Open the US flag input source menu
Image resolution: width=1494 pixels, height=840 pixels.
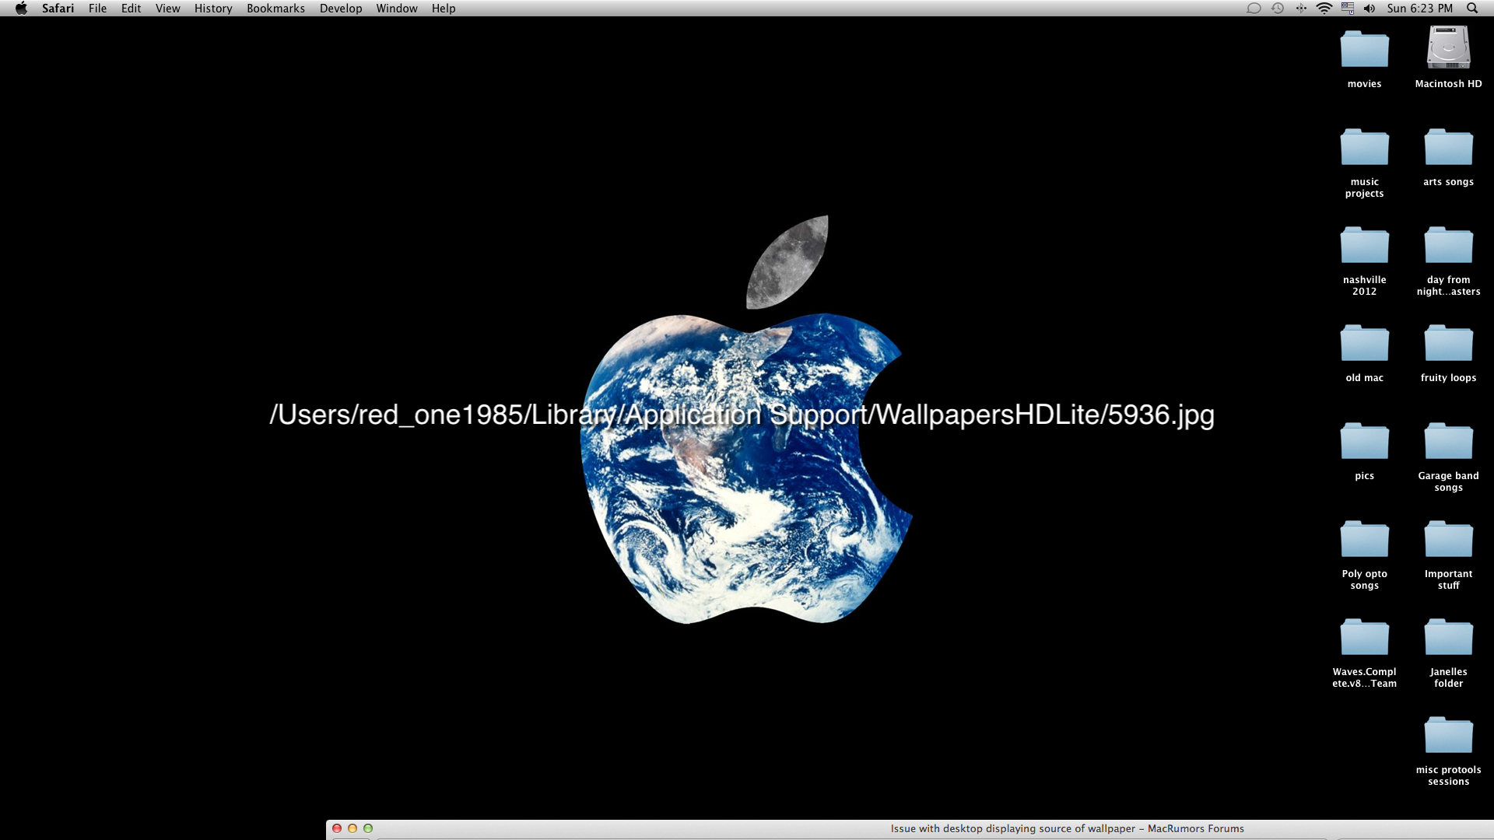[x=1348, y=9]
